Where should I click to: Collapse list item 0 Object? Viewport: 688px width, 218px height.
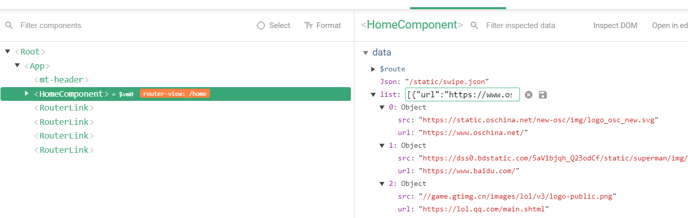382,107
